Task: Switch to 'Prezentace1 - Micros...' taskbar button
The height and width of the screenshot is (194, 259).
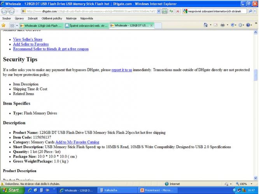Action: tap(158, 191)
